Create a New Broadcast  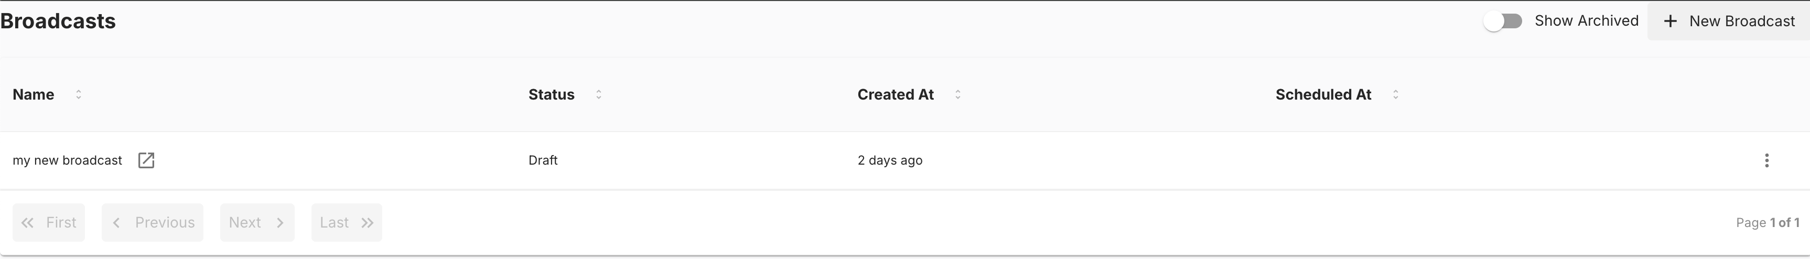[x=1729, y=21]
